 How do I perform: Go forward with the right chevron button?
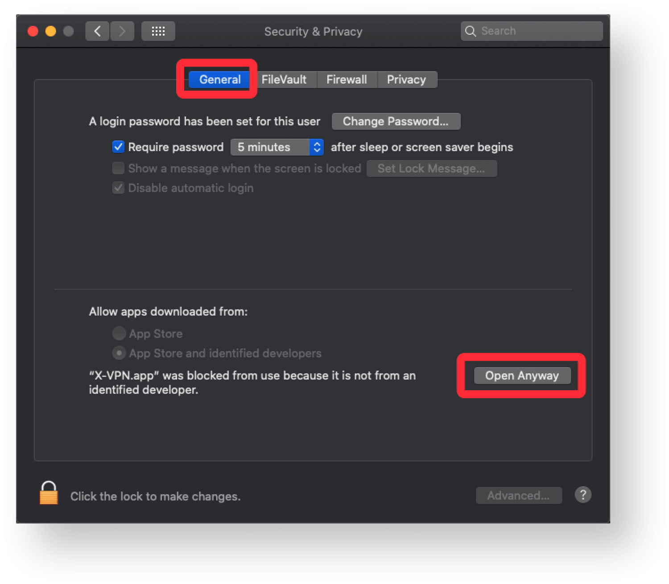(122, 31)
